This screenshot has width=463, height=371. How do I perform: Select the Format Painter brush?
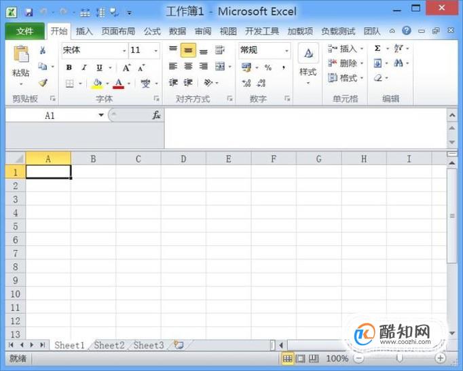[43, 82]
